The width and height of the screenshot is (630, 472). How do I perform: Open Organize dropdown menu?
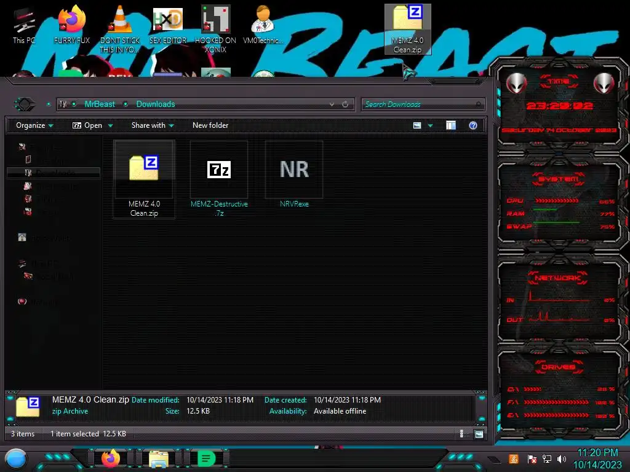point(34,125)
